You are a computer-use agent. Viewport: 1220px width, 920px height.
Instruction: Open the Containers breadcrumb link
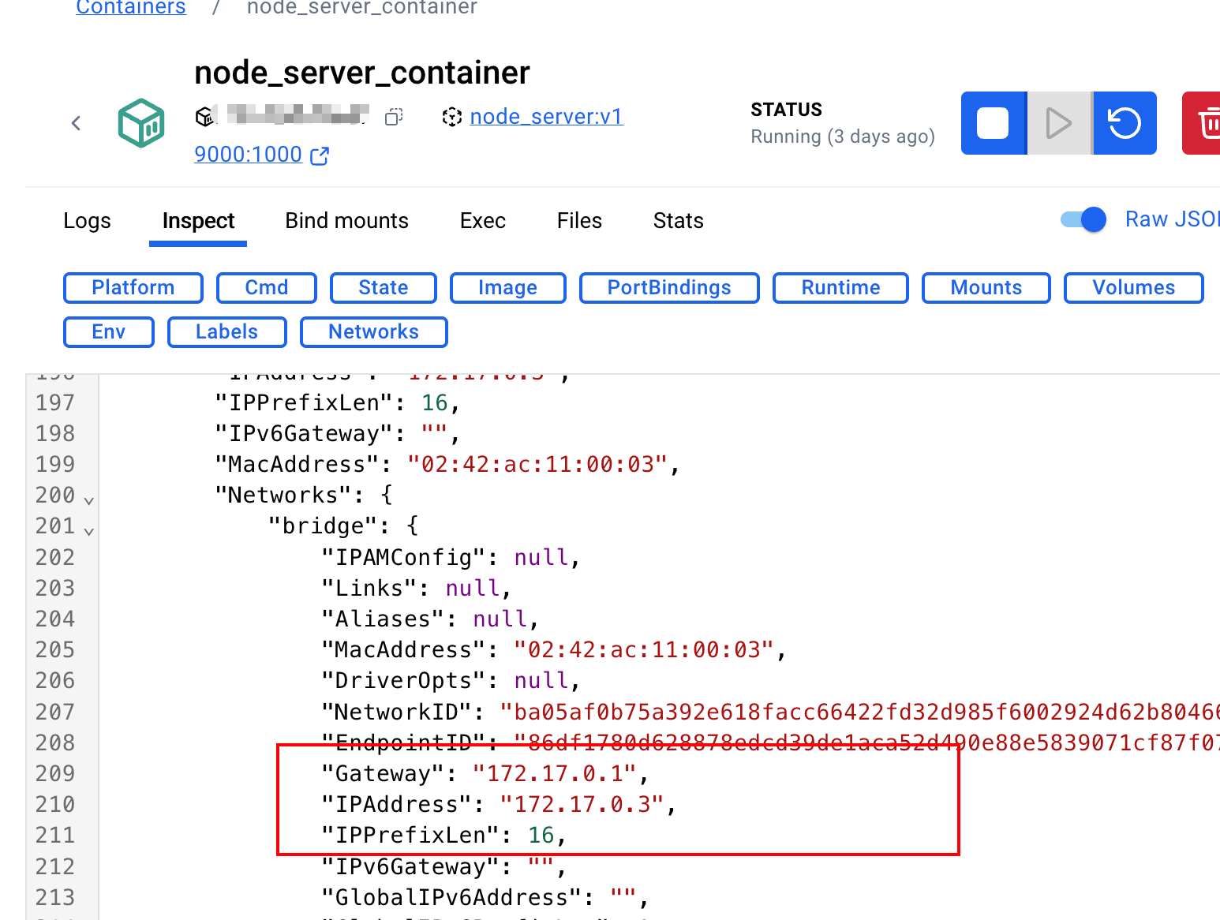pyautogui.click(x=131, y=8)
